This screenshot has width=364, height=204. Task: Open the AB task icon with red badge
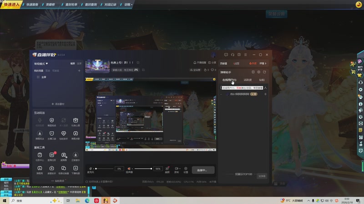(51, 156)
